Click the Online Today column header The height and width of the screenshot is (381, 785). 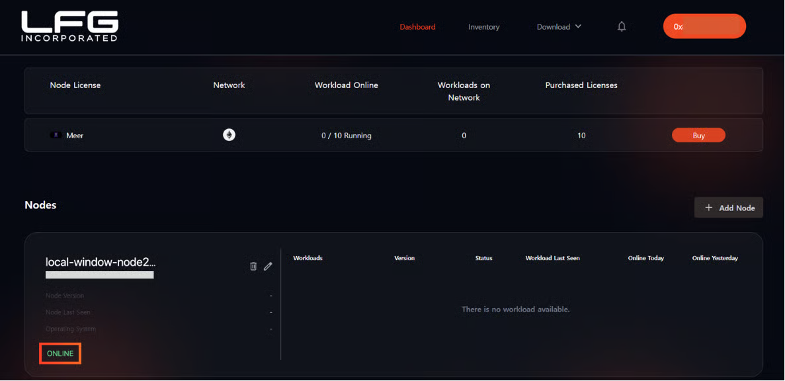point(645,258)
